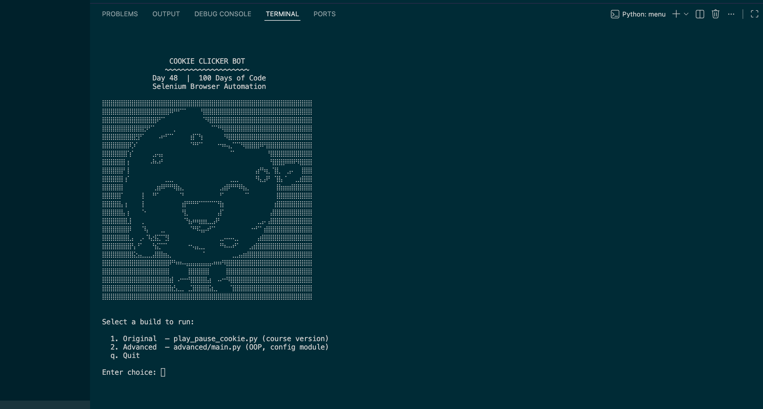
Task: Kill terminal with the trash icon
Action: tap(715, 14)
